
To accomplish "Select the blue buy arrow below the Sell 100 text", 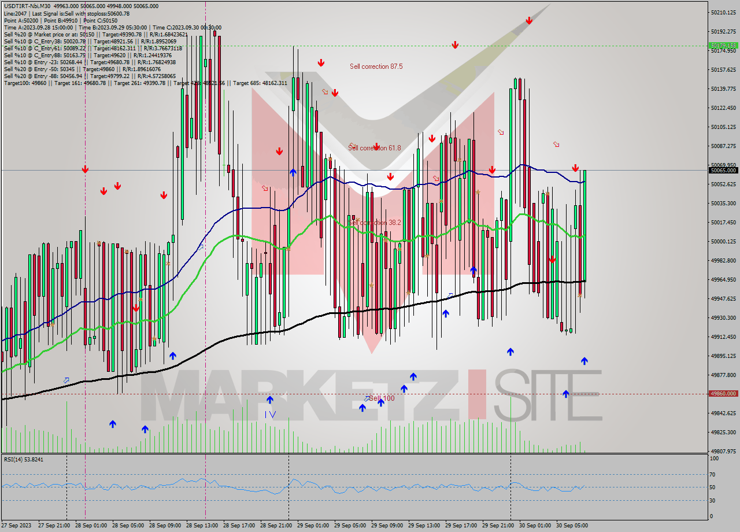I will click(x=381, y=403).
